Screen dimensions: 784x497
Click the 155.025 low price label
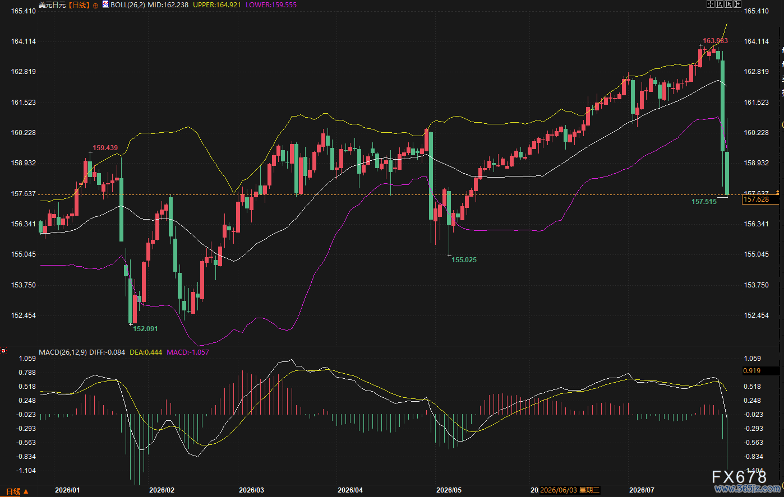[464, 259]
